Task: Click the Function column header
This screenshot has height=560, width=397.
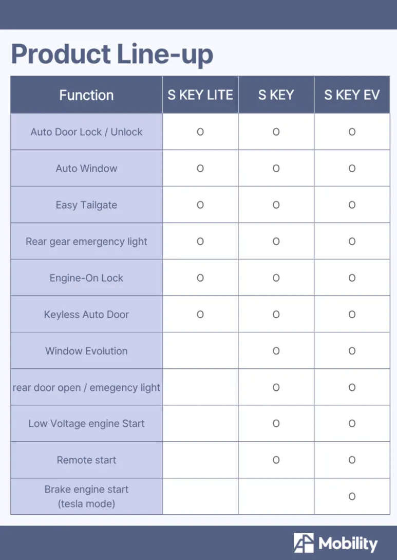Action: coord(86,95)
